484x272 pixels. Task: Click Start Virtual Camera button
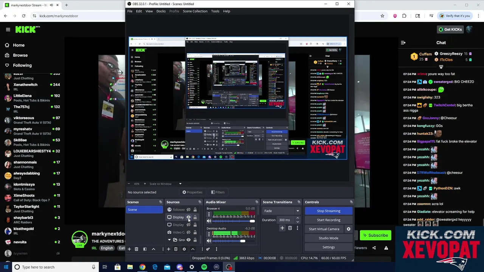[x=324, y=229]
